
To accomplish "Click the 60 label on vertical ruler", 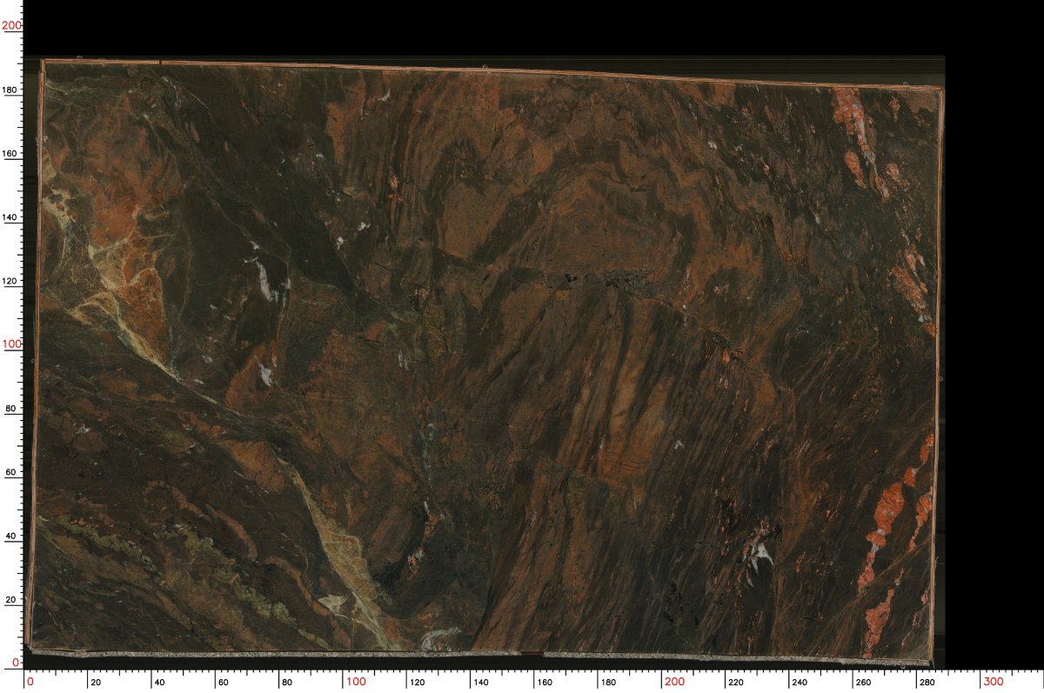I will coord(11,471).
